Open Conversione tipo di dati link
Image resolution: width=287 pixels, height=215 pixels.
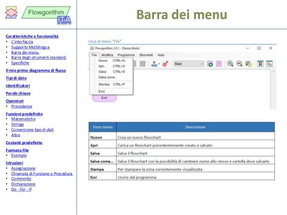click(32, 130)
